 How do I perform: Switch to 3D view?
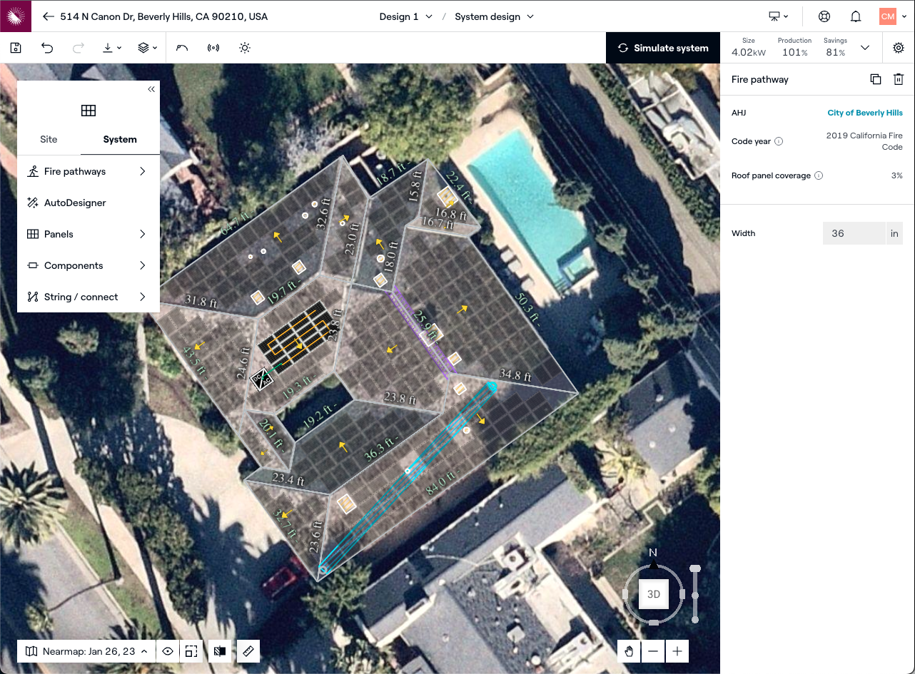pos(653,594)
